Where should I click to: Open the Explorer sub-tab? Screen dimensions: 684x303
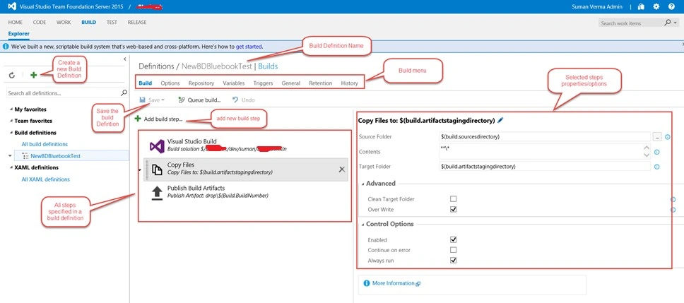pyautogui.click(x=19, y=34)
